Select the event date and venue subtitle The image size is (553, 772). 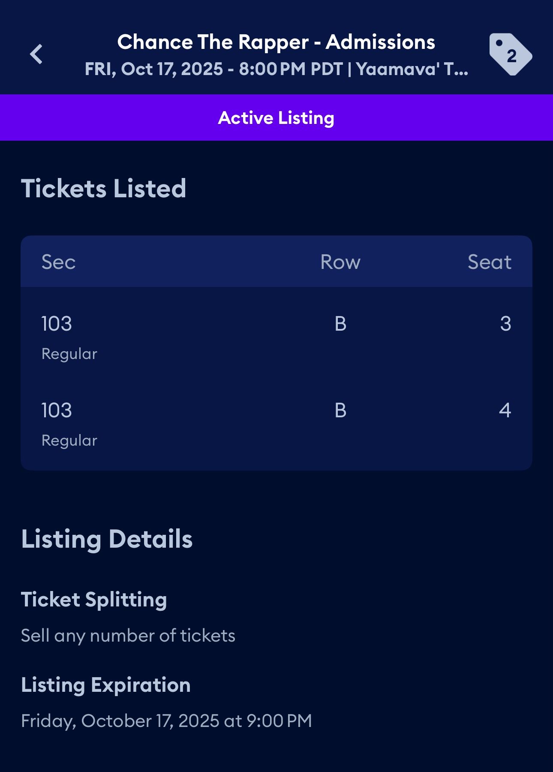click(276, 69)
